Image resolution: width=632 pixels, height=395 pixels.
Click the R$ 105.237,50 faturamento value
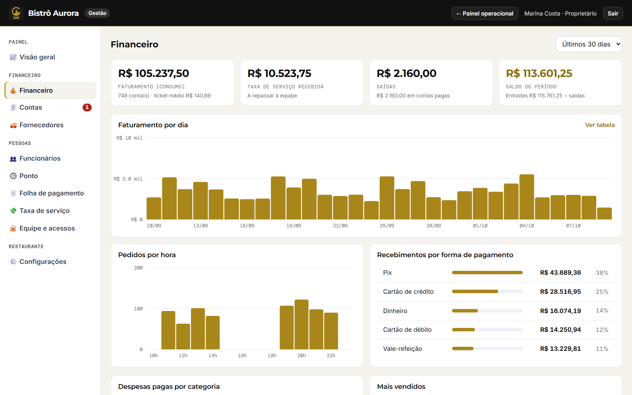click(x=154, y=73)
